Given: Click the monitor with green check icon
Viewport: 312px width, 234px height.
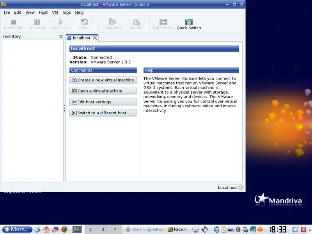Looking at the screenshot, I should [x=253, y=229].
